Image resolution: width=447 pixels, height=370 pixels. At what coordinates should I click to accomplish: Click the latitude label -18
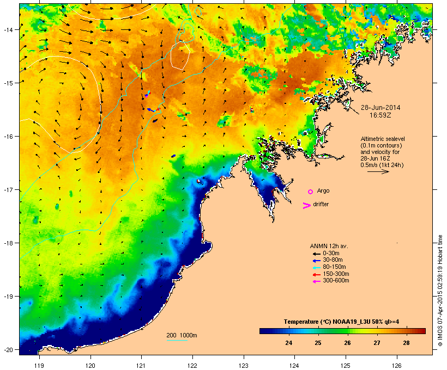coord(8,243)
